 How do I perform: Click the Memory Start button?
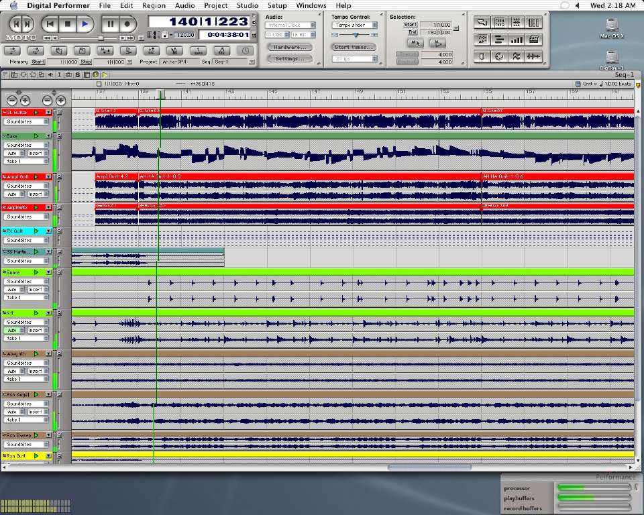[38, 62]
